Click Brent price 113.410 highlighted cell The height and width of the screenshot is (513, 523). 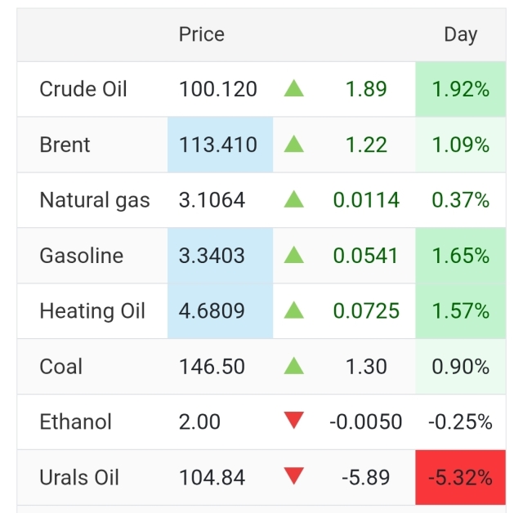[x=218, y=145]
